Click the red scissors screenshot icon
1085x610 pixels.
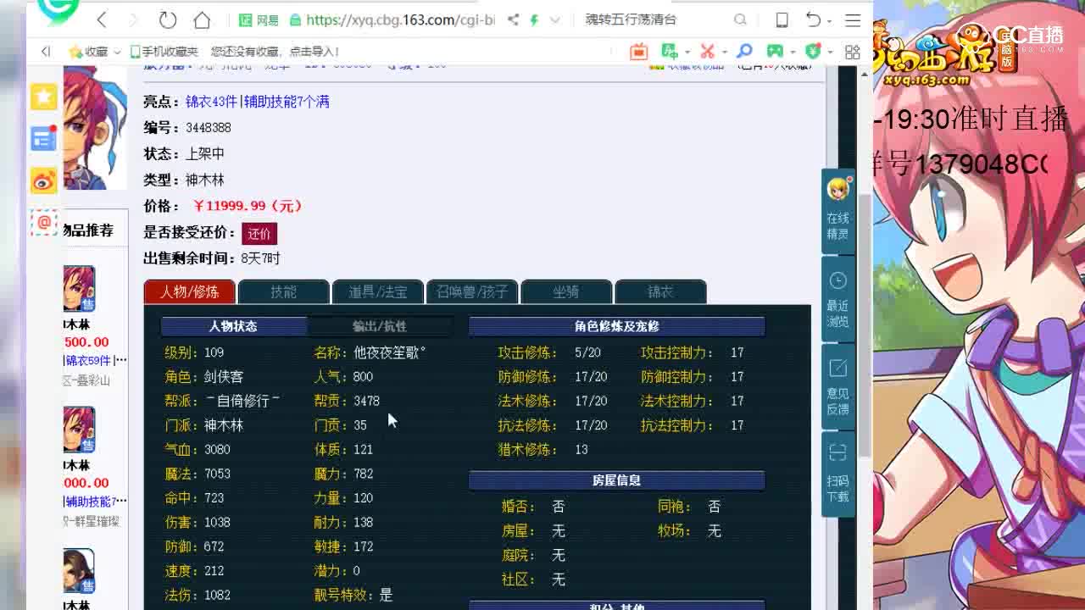coord(707,52)
